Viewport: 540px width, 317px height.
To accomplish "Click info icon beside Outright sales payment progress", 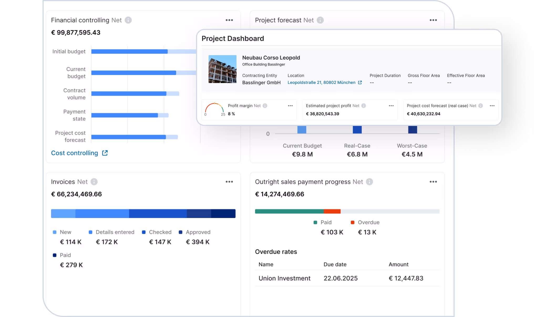I will coord(369,182).
